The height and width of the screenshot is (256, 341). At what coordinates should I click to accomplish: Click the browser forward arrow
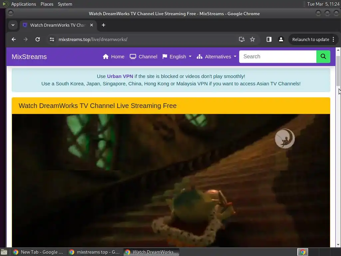click(25, 39)
